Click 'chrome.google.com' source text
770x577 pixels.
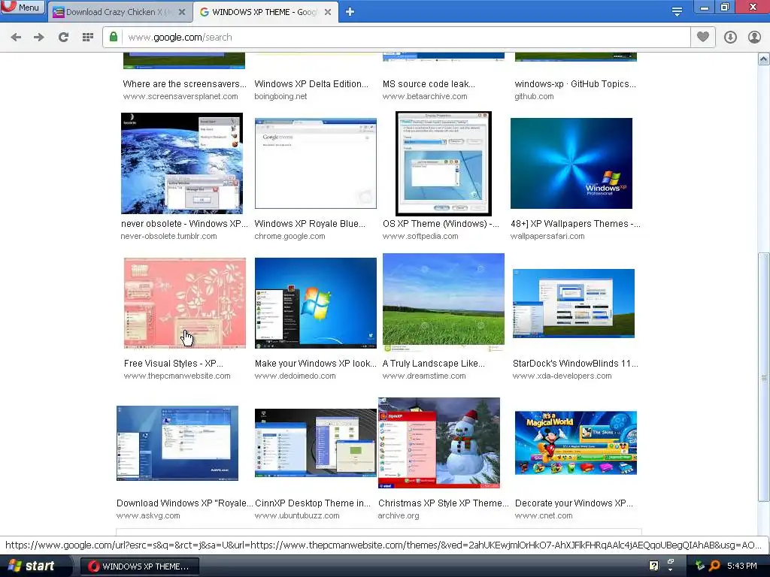click(290, 237)
